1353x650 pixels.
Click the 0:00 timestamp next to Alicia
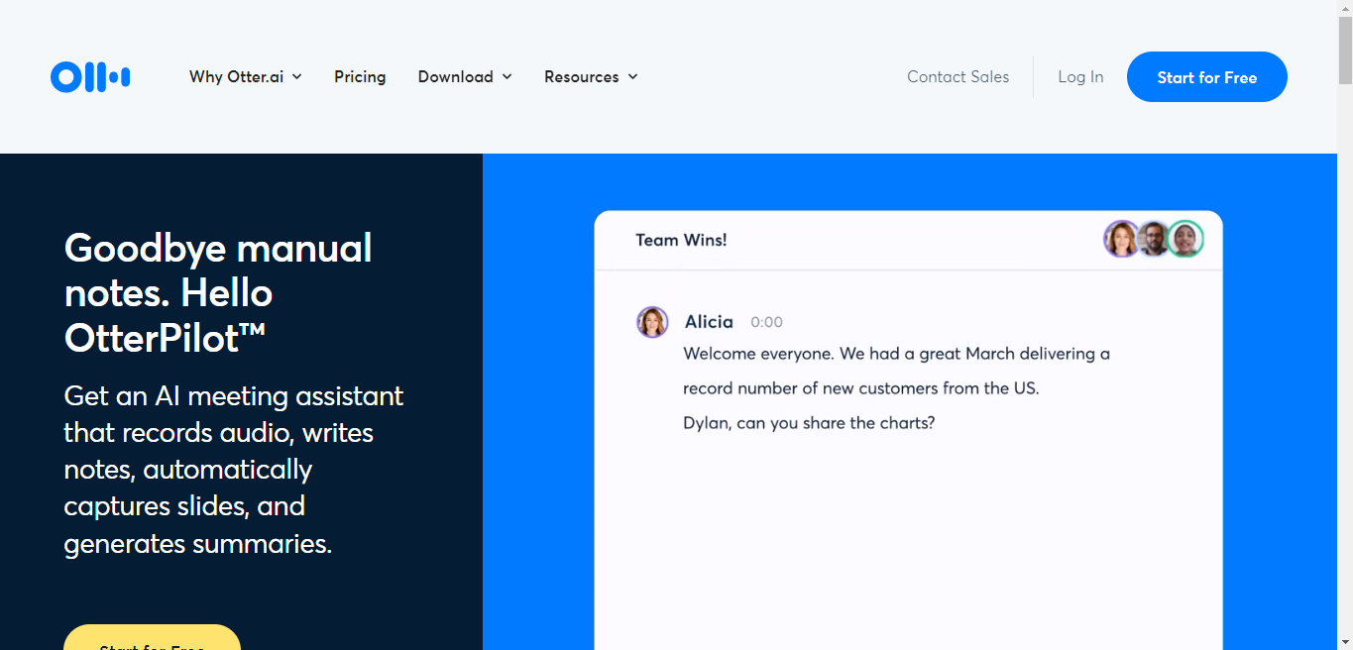[766, 322]
